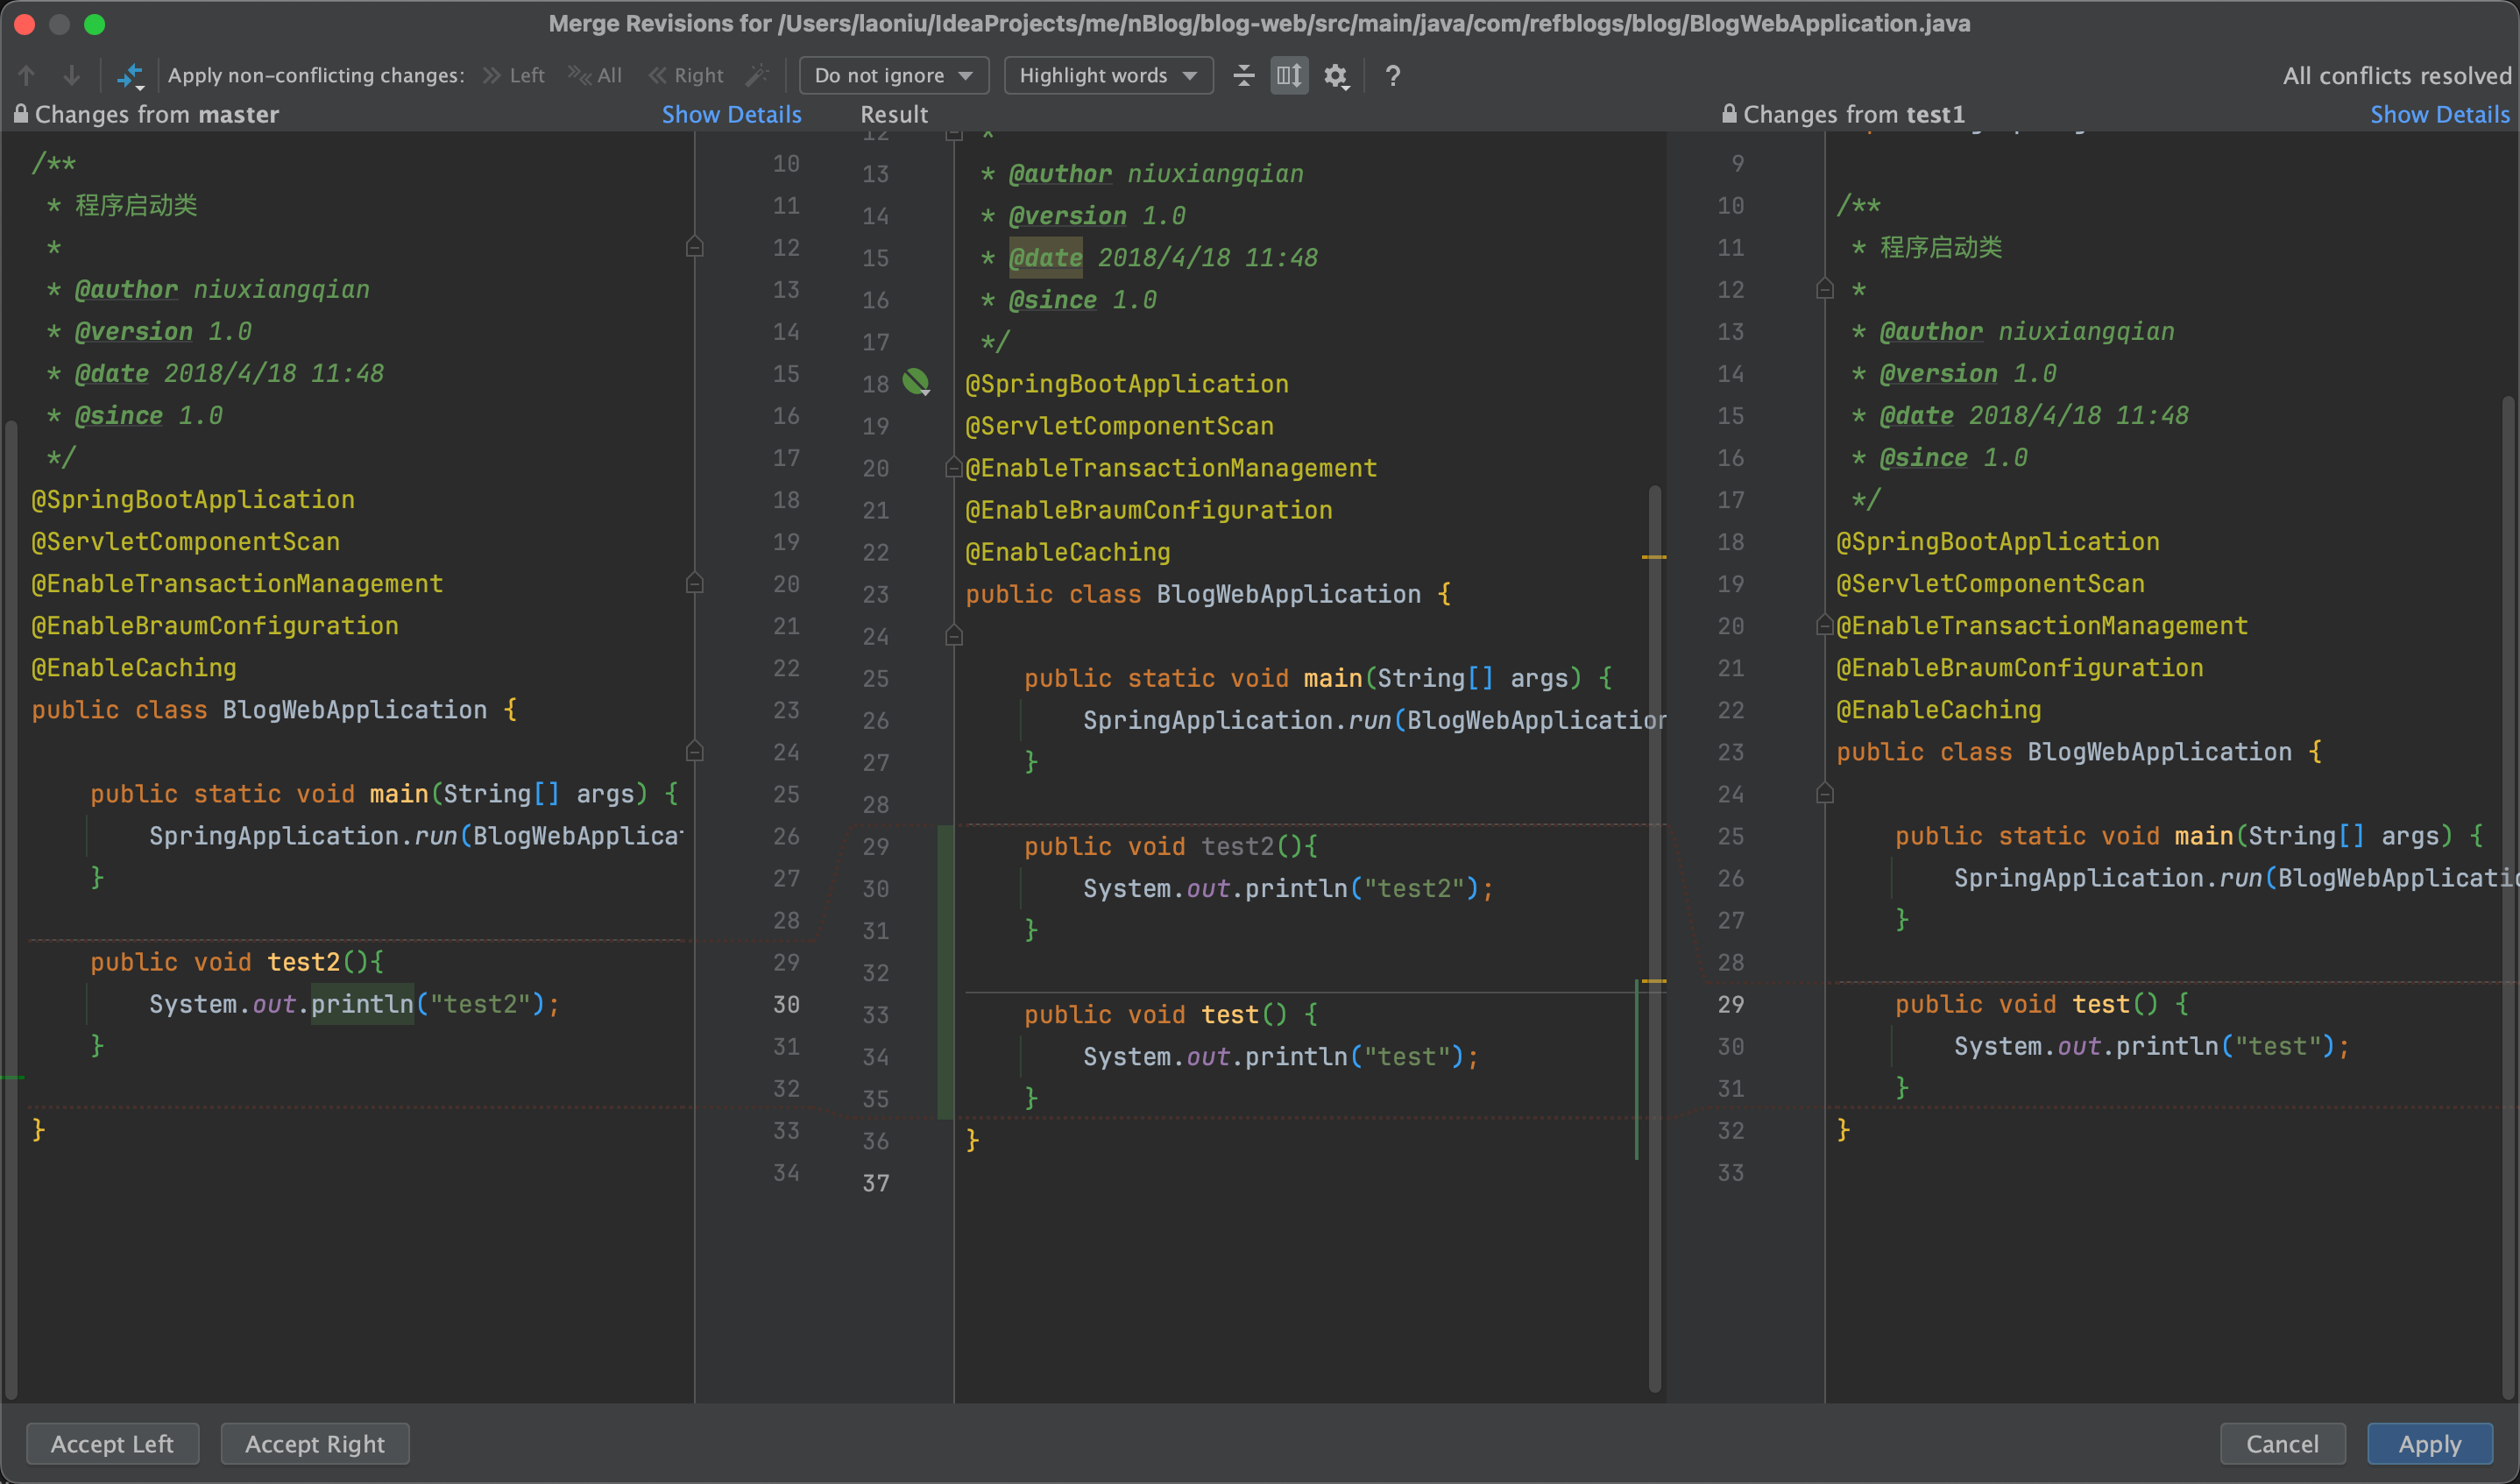Image resolution: width=2520 pixels, height=1484 pixels.
Task: Apply non-conflicting changes from Left
Action: coord(514,75)
